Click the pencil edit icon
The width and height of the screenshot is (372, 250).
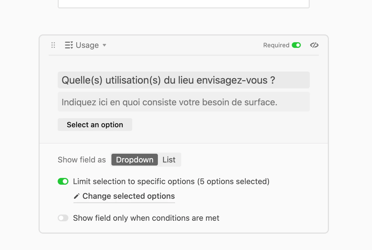pos(77,196)
